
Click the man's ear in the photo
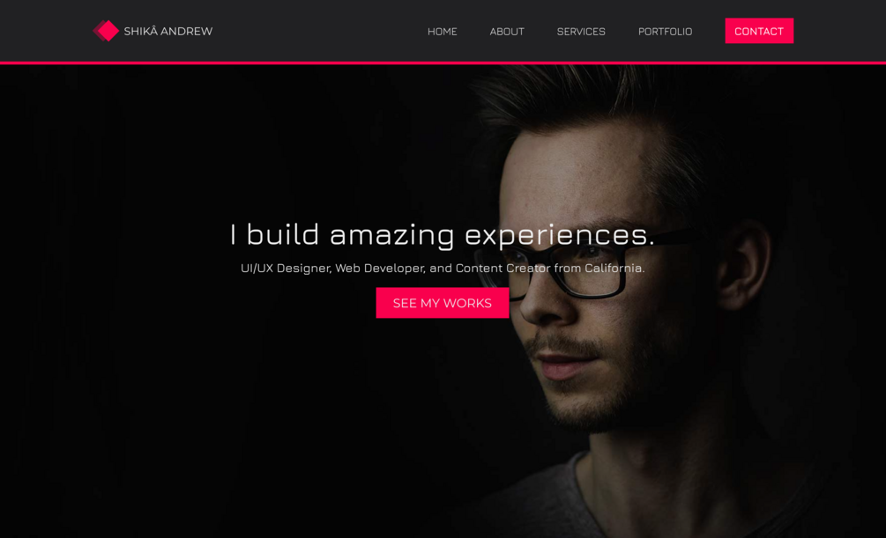point(746,265)
